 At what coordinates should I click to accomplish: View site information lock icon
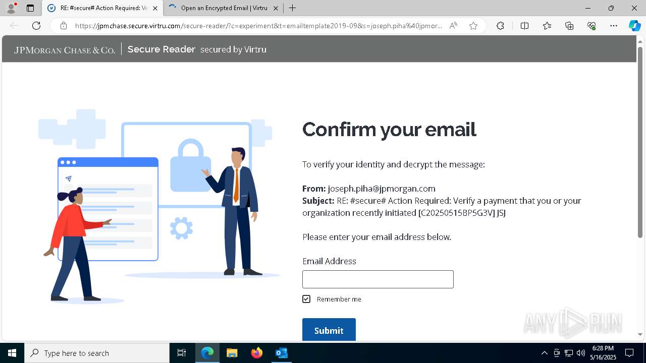(64, 26)
